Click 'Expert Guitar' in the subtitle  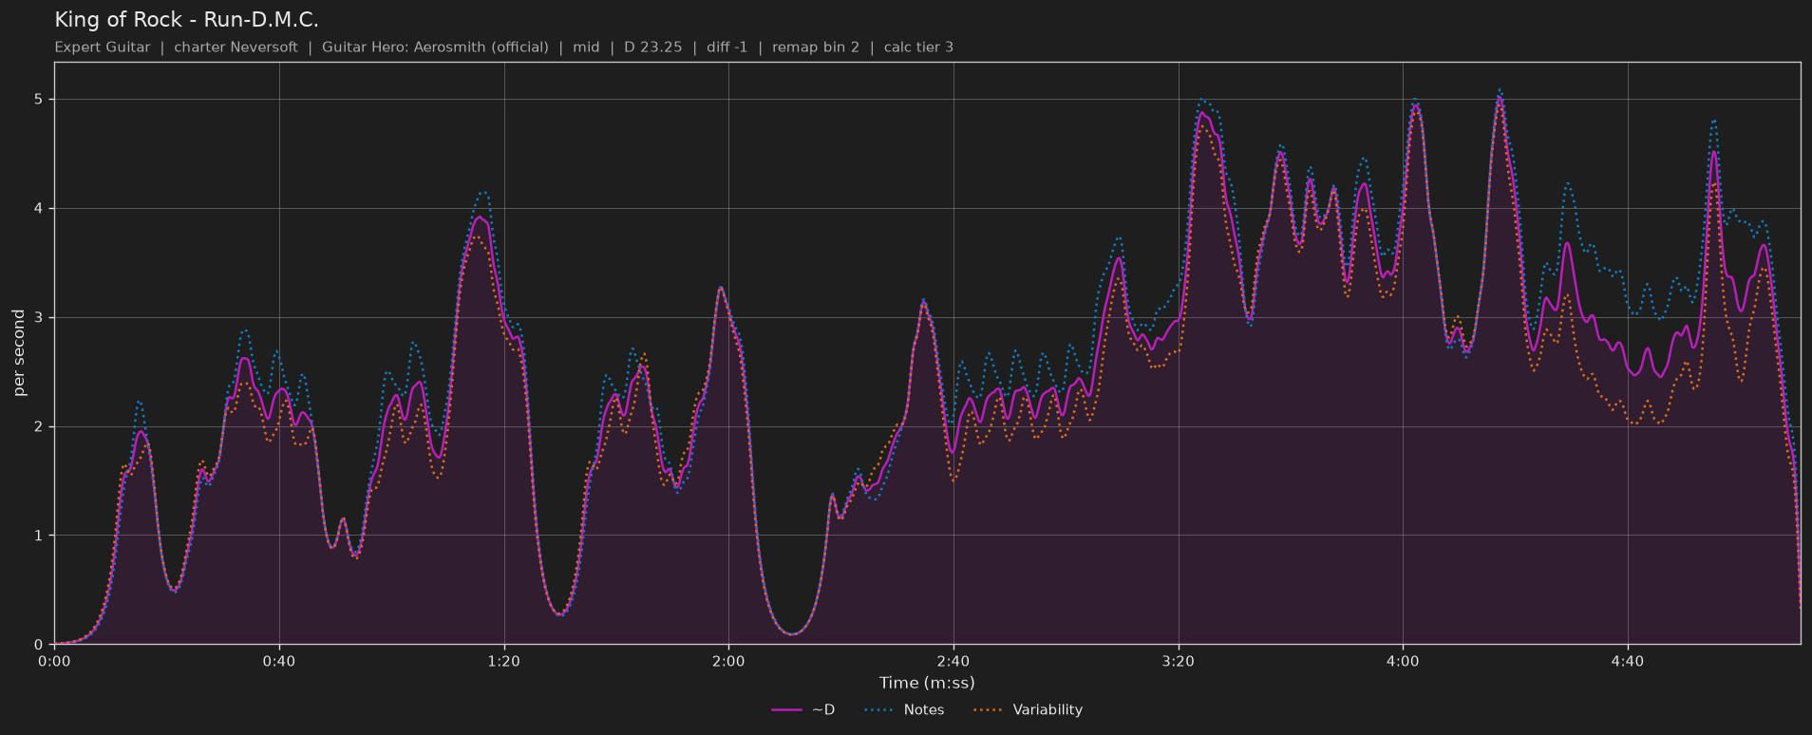click(x=103, y=47)
